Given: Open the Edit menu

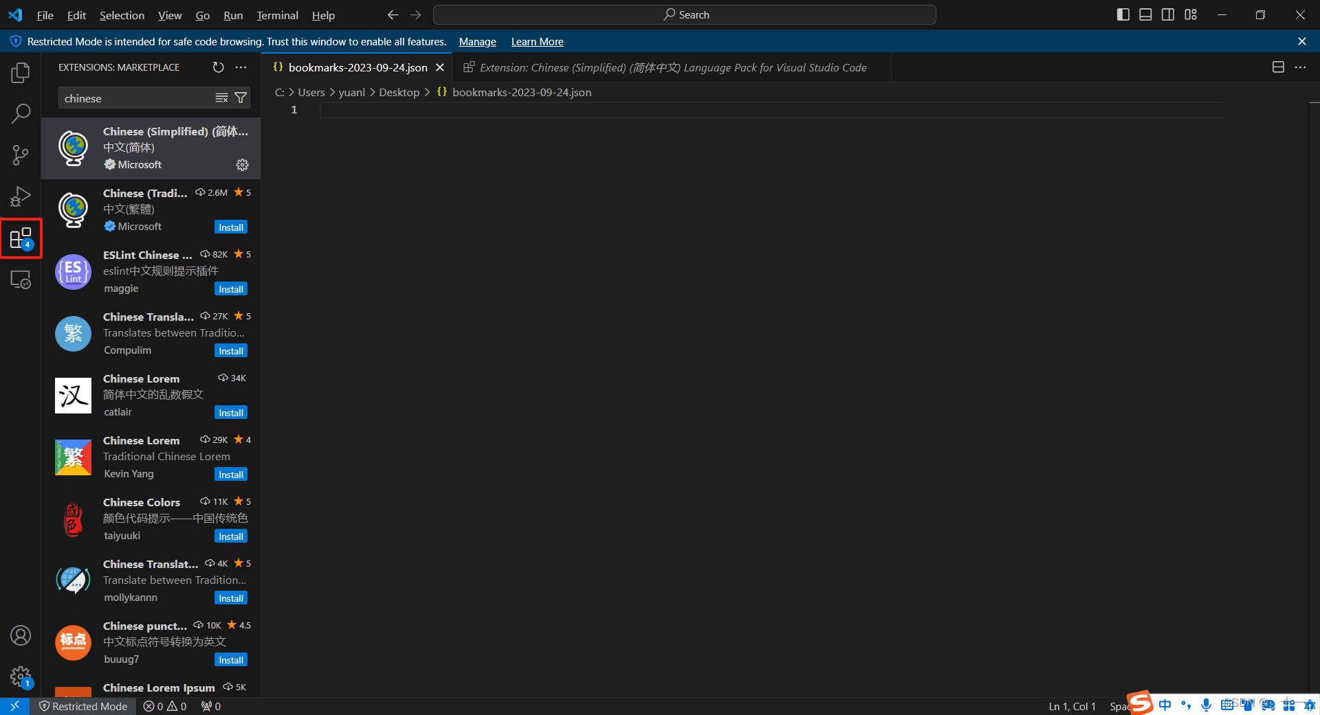Looking at the screenshot, I should [76, 15].
